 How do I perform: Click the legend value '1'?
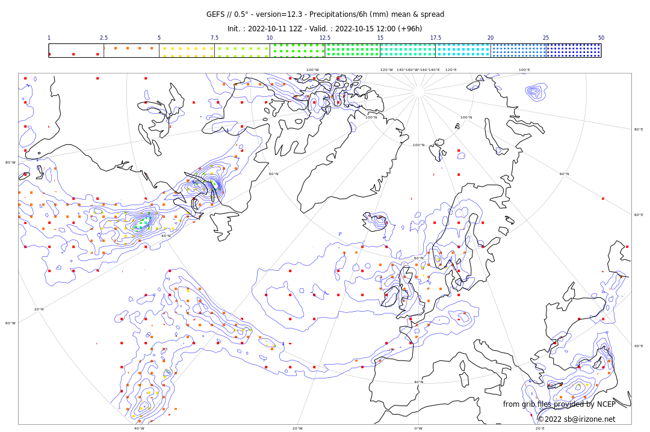click(49, 38)
